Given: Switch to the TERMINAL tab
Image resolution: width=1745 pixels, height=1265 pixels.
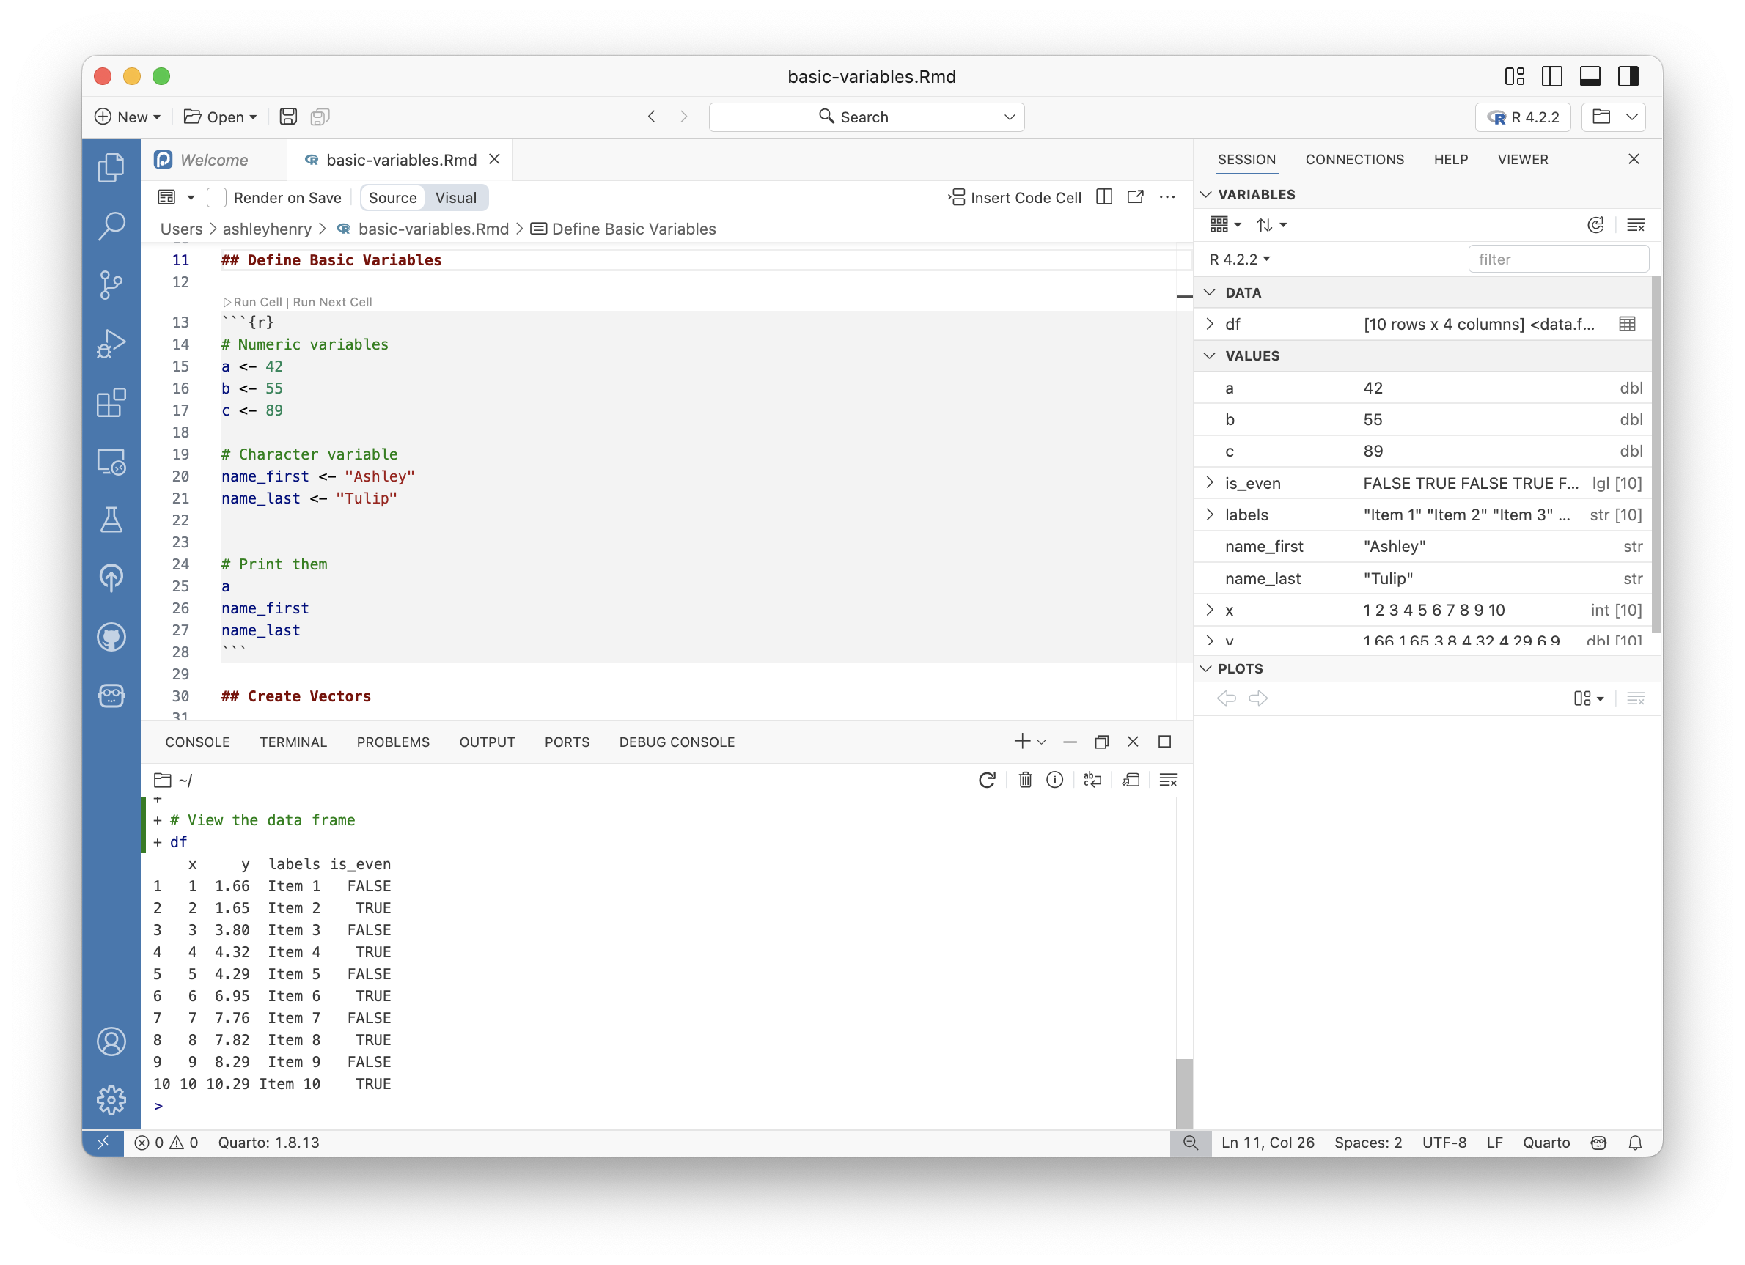Looking at the screenshot, I should click(293, 741).
